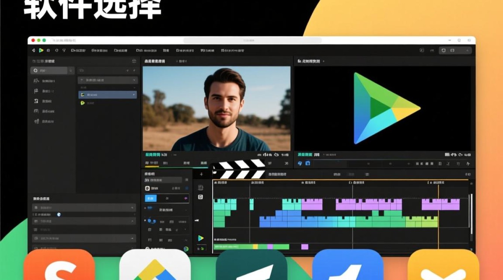
Task: Open the dark green dock icon
Action: coord(251,265)
